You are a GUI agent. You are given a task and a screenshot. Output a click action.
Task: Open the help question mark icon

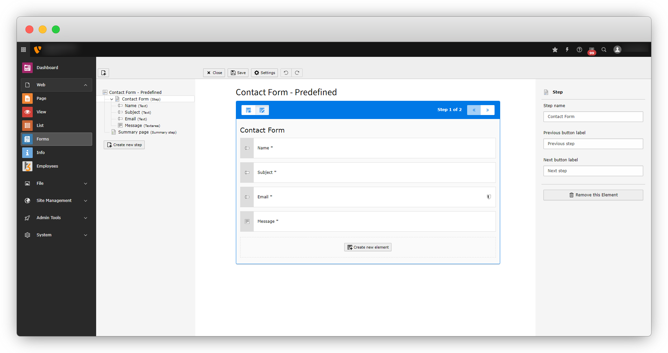[x=579, y=50]
